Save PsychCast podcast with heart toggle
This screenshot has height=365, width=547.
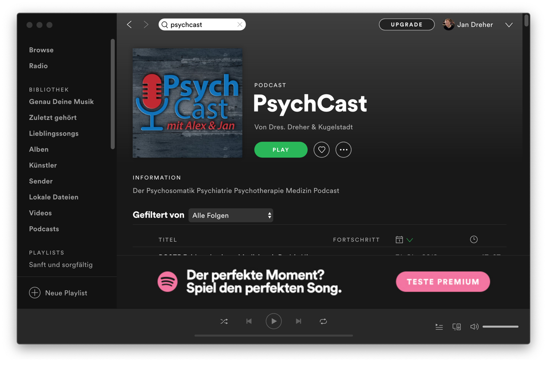click(321, 149)
